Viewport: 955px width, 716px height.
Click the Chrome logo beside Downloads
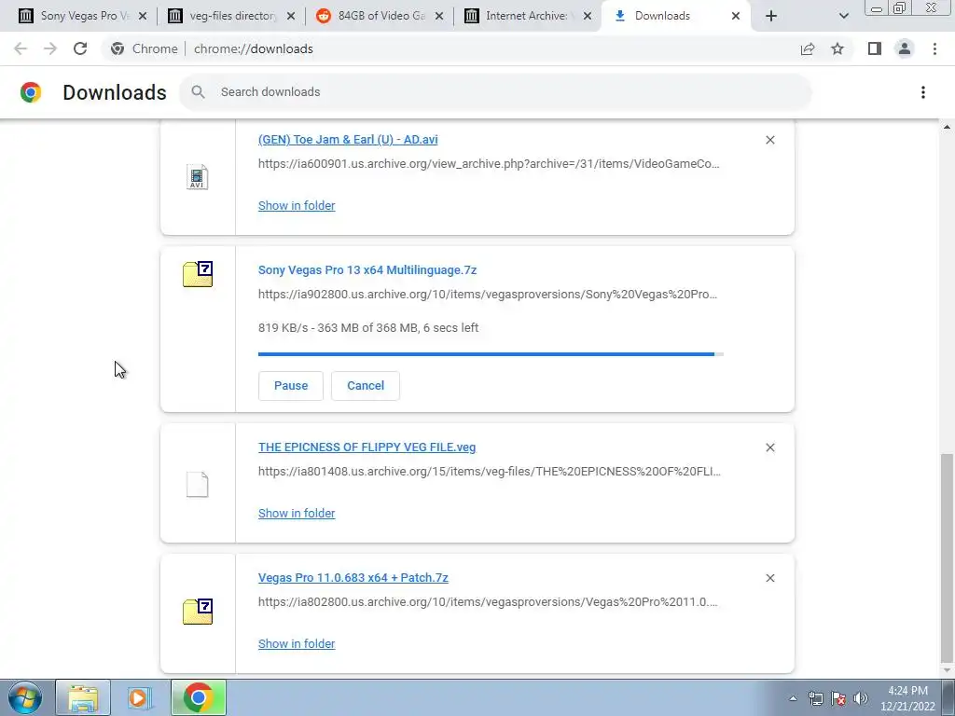[x=31, y=92]
